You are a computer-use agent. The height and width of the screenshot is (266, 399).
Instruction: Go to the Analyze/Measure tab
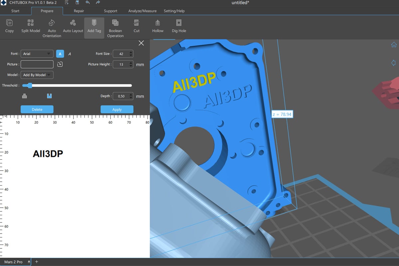[x=142, y=11]
